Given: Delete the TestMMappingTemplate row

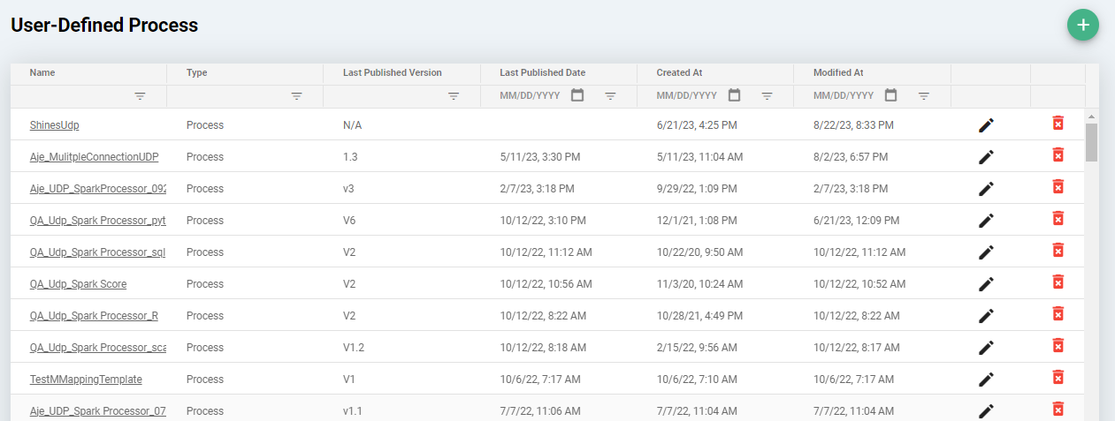Looking at the screenshot, I should point(1058,378).
